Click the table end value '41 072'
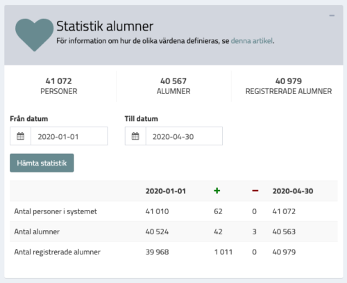 284,211
